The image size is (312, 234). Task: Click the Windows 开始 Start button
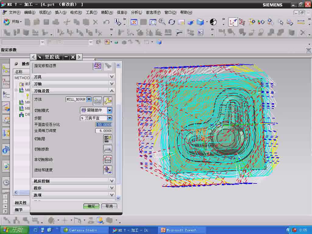point(14,230)
